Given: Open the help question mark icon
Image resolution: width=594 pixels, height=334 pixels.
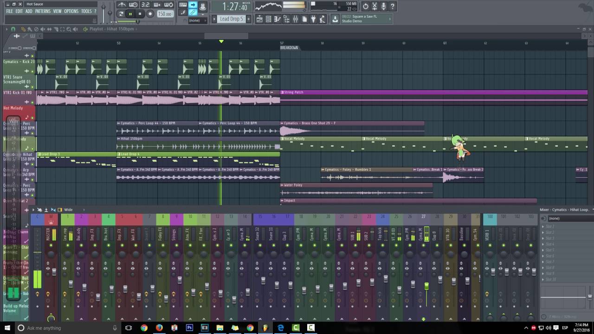Looking at the screenshot, I should (x=392, y=6).
